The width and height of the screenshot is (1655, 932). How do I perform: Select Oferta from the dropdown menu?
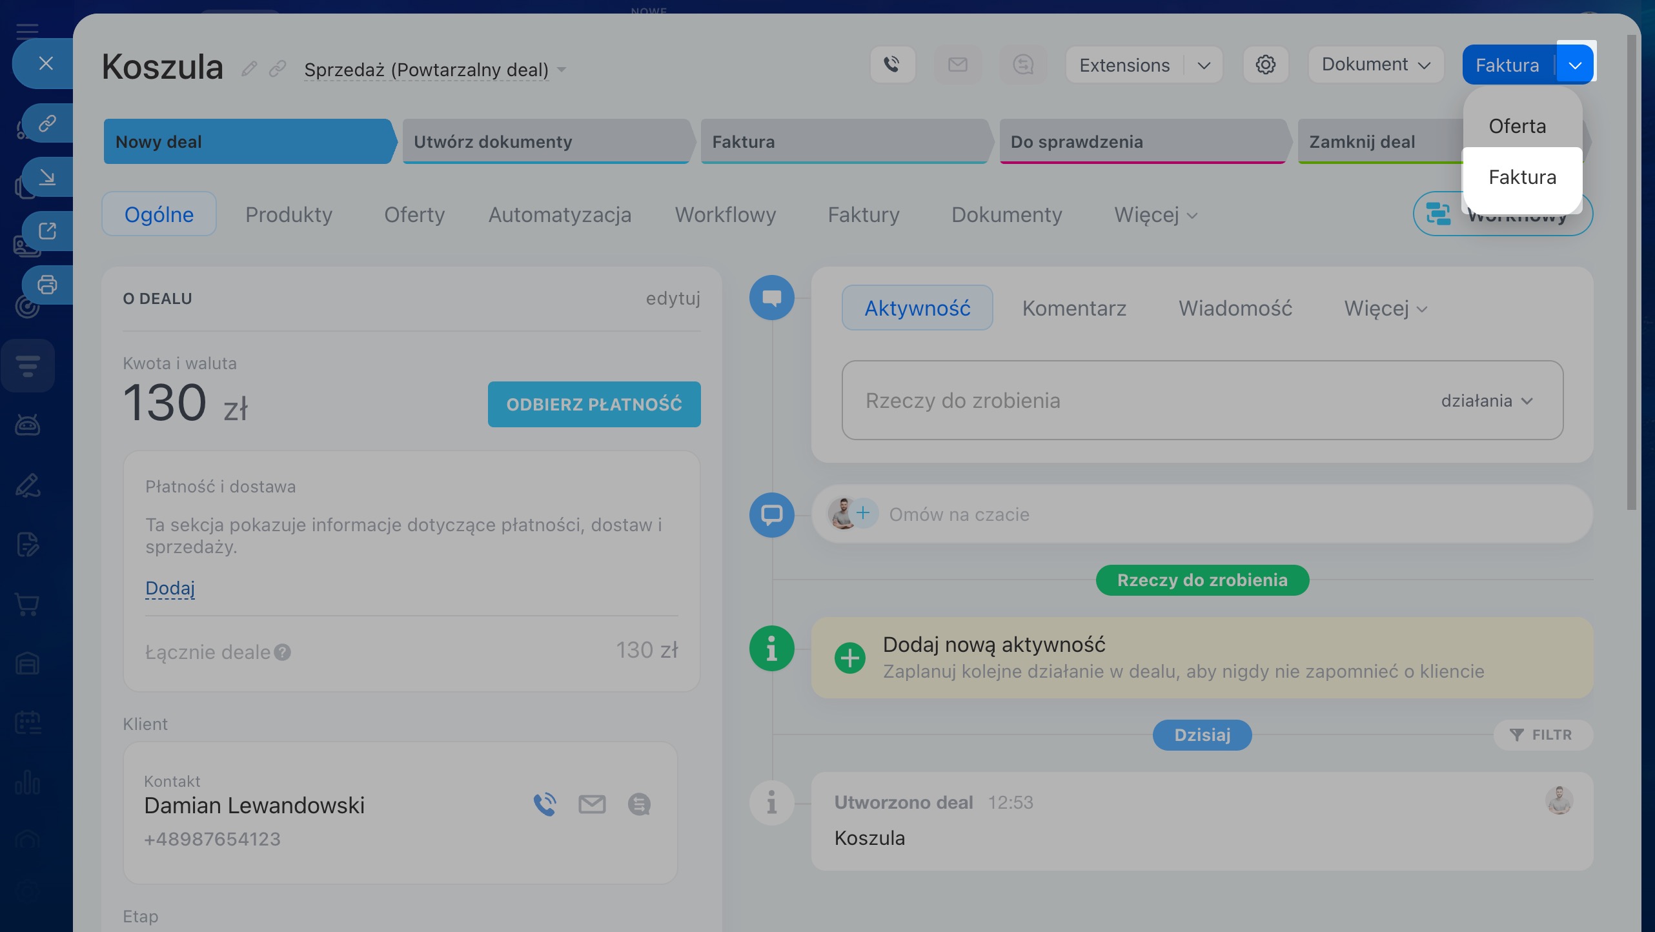click(1517, 126)
